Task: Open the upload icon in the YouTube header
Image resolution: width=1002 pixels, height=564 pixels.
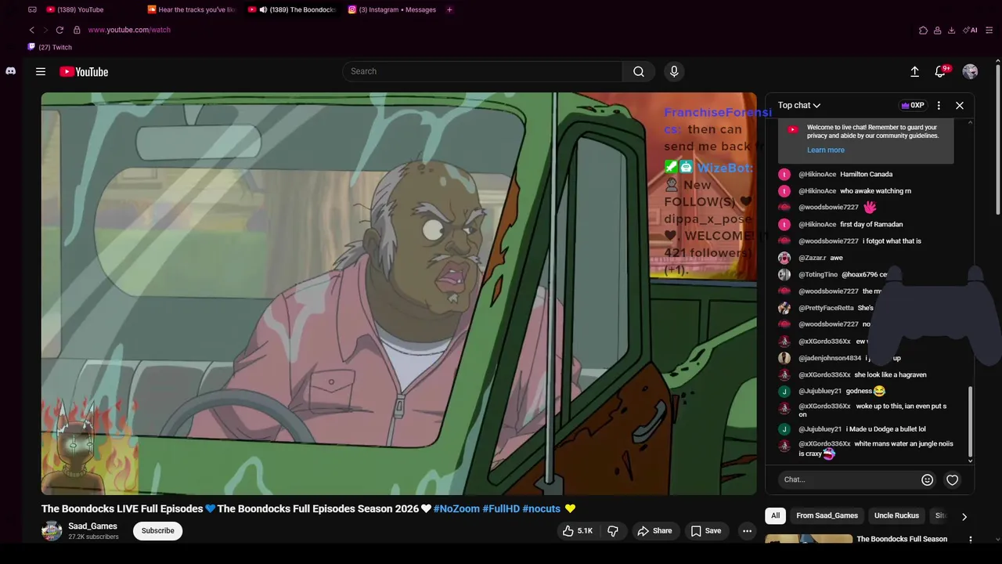Action: [x=914, y=71]
